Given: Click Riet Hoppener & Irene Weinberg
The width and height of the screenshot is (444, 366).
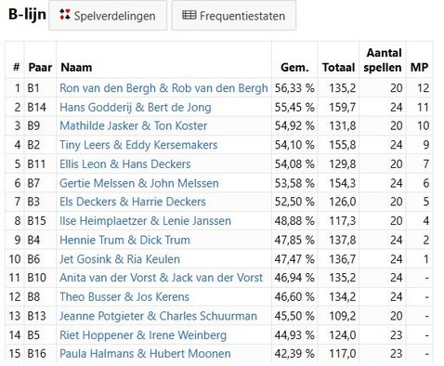Looking at the screenshot, I should pos(143,335).
